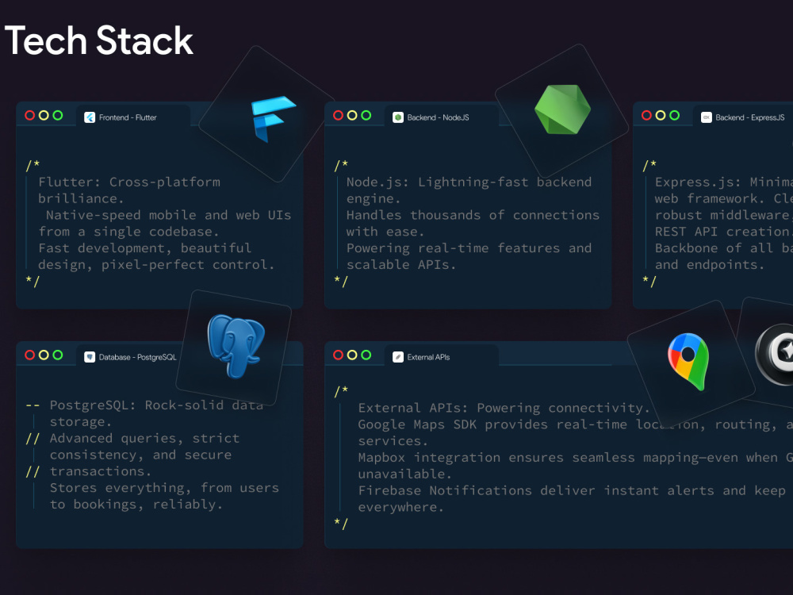Click yellow dot on Database - PostgreSQL window
Screen dimensions: 793x595
click(x=44, y=355)
